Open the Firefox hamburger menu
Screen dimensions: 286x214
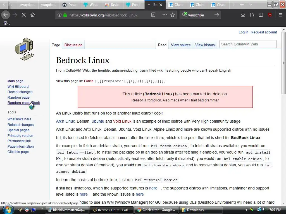point(281,15)
